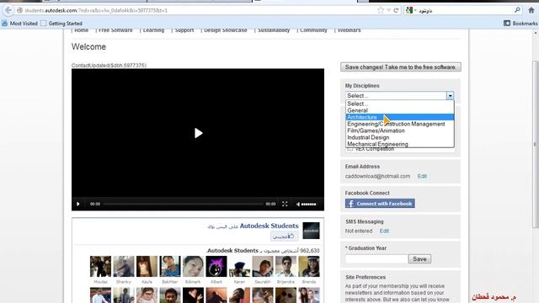
Task: Toggle the video fullscreen icon
Action: pyautogui.click(x=285, y=204)
